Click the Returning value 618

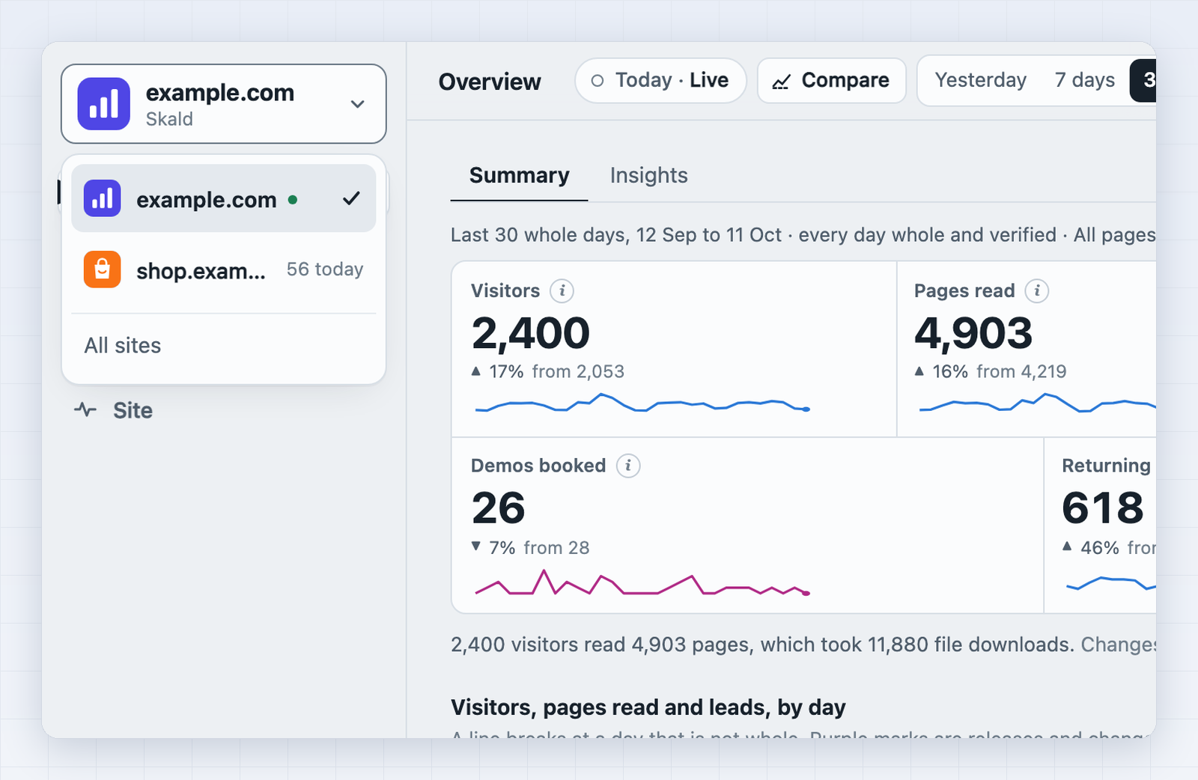(1103, 508)
